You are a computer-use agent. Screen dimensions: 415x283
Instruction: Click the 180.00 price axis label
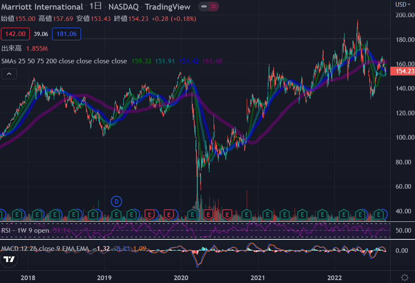405,40
